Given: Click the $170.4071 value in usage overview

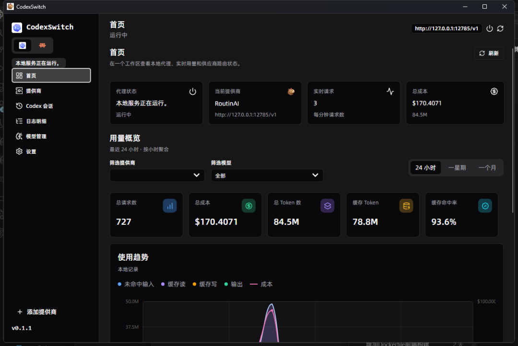Looking at the screenshot, I should tap(216, 222).
